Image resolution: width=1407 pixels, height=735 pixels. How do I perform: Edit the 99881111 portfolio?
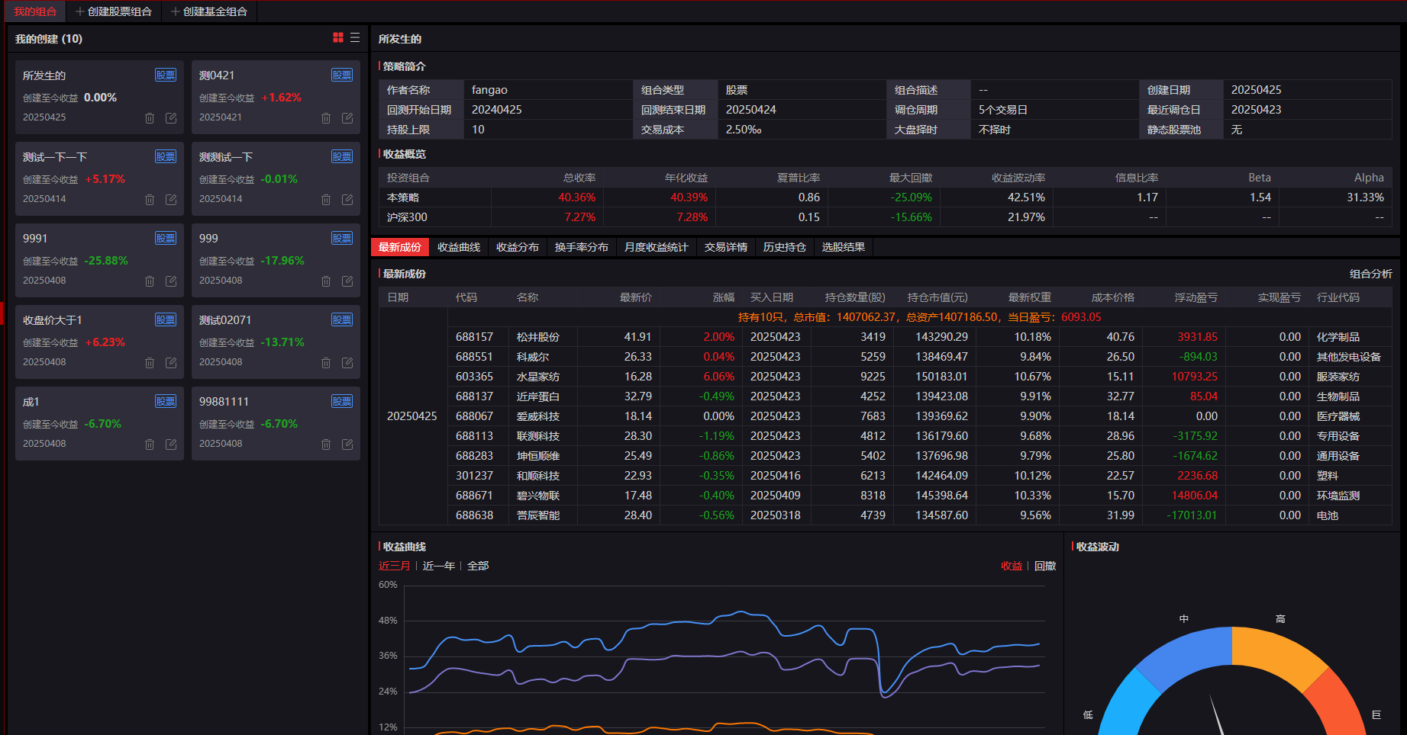347,445
